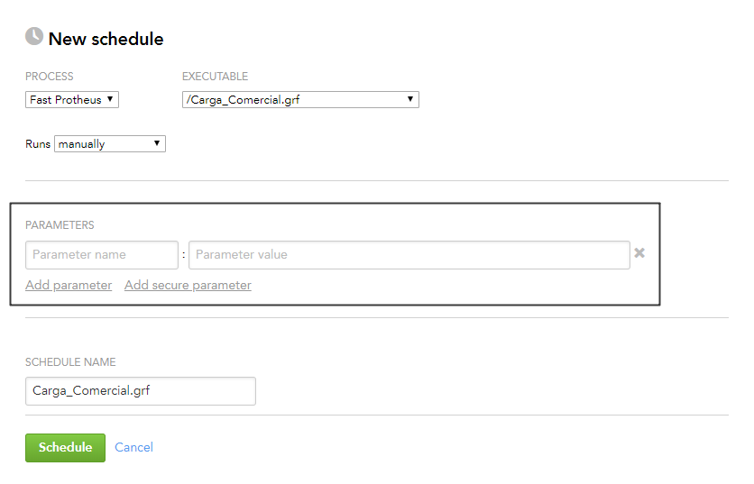Click the Runs label text
This screenshot has height=484, width=754.
point(38,143)
